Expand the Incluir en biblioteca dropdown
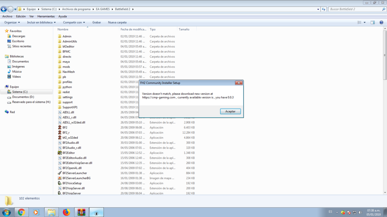 [41, 22]
